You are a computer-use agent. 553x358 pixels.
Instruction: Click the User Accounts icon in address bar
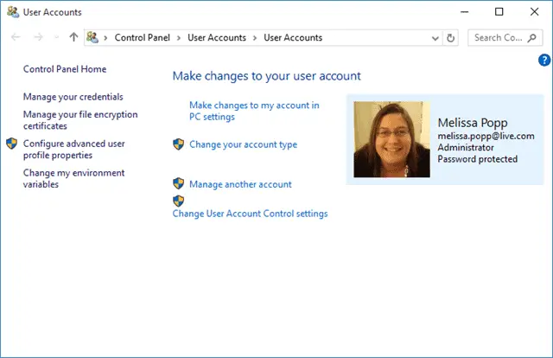click(x=92, y=37)
